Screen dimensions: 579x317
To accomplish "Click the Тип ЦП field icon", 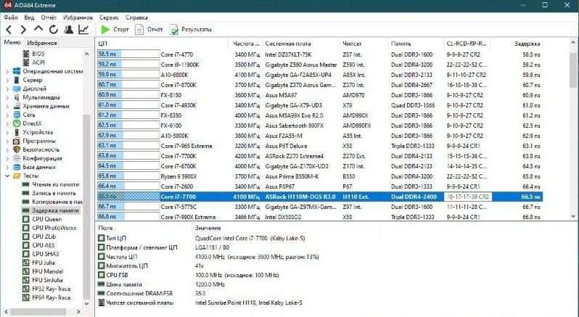I will tap(101, 238).
